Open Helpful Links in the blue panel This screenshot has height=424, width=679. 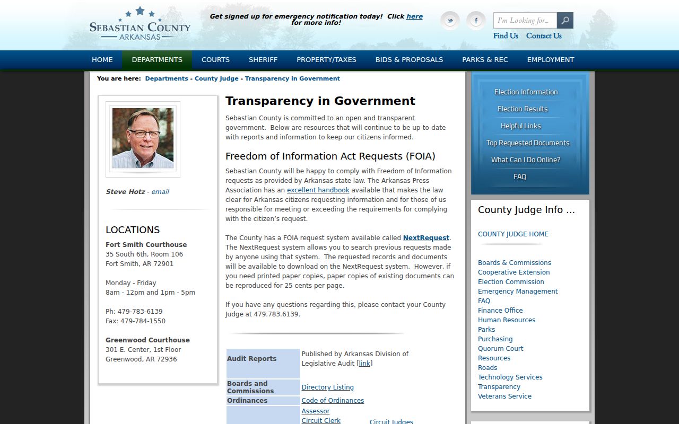[x=521, y=126]
